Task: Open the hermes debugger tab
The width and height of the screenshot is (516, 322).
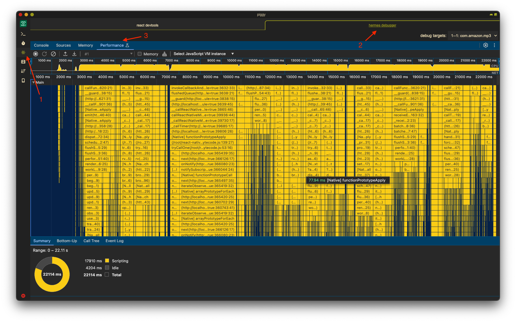Action: coord(382,25)
